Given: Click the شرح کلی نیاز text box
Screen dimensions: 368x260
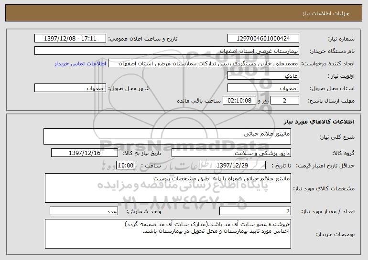Looking at the screenshot, I should pos(167,136).
